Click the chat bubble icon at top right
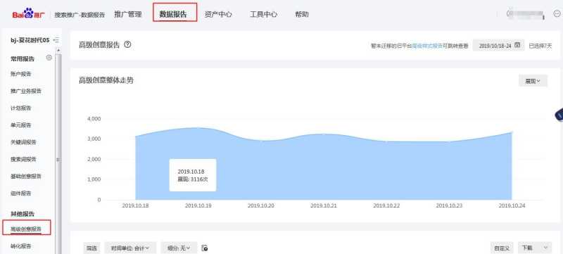 (557, 13)
